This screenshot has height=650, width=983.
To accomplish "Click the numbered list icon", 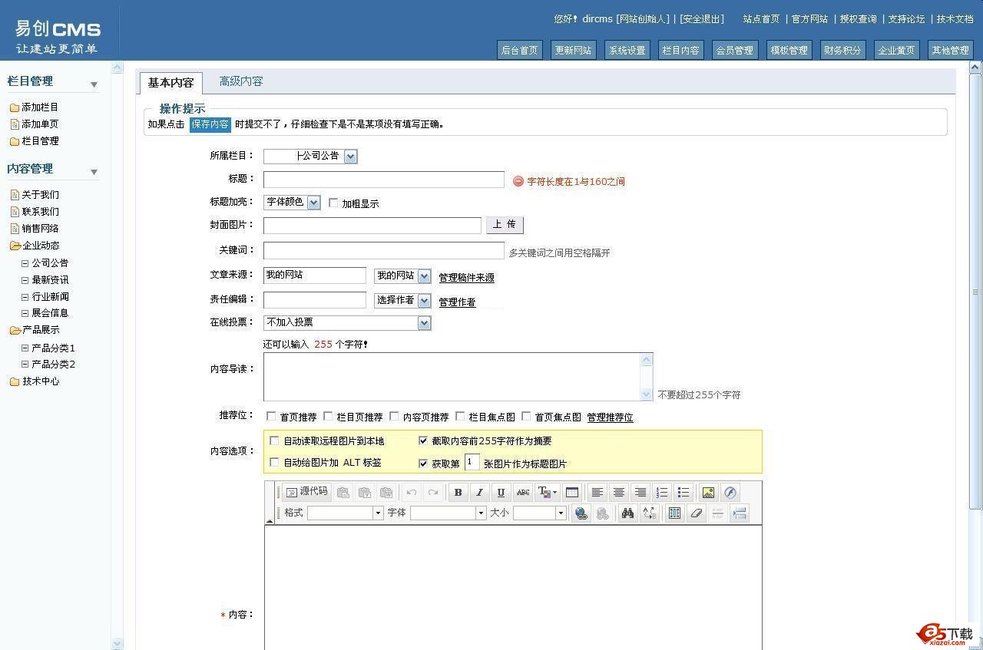I will coord(662,493).
